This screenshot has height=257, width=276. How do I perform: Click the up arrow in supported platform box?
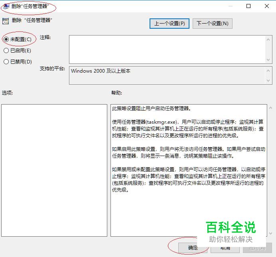coord(268,71)
